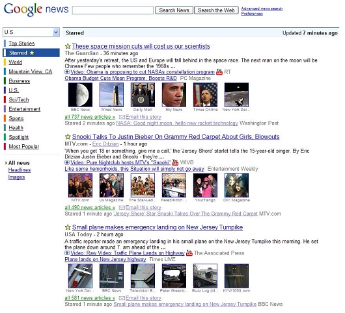Screen dimensions: 345x313
Task: Click YouTube icon next to WIVB
Action: [x=175, y=162]
